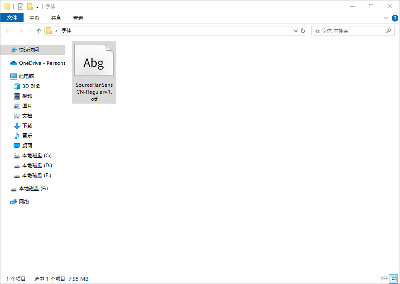This screenshot has width=400, height=284.
Task: Open the Customize Quick Access Toolbar dropdown
Action: click(37, 7)
